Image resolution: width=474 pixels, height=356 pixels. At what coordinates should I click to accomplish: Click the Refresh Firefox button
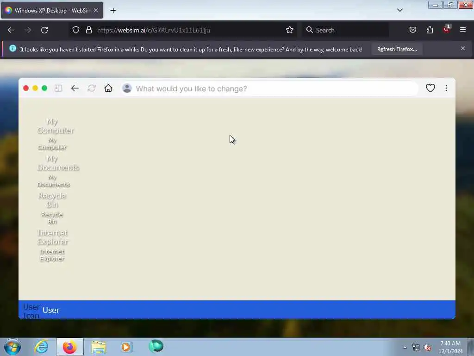pyautogui.click(x=397, y=49)
